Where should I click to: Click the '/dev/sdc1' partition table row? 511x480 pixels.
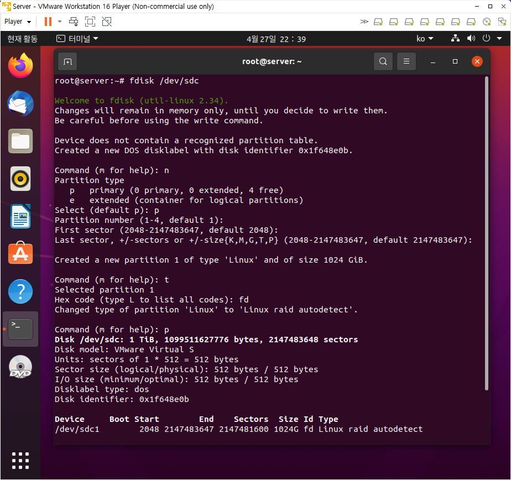pos(238,429)
